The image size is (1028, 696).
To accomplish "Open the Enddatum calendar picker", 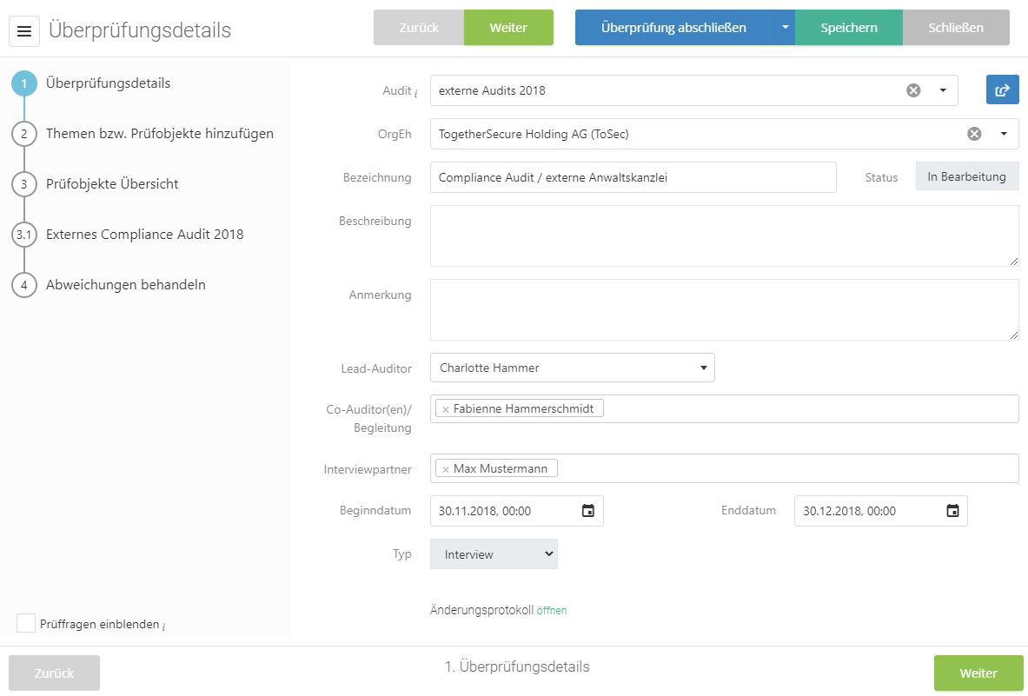I will 952,511.
